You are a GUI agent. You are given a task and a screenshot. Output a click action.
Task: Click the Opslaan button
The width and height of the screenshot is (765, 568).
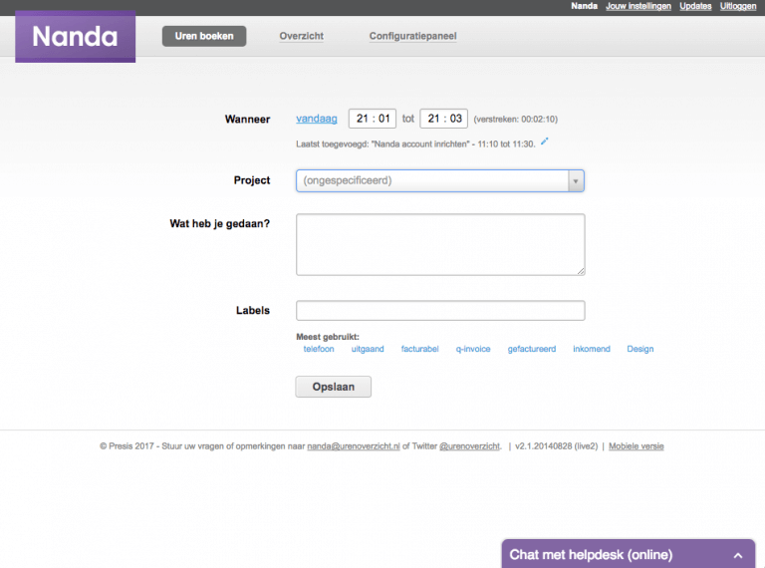(334, 387)
